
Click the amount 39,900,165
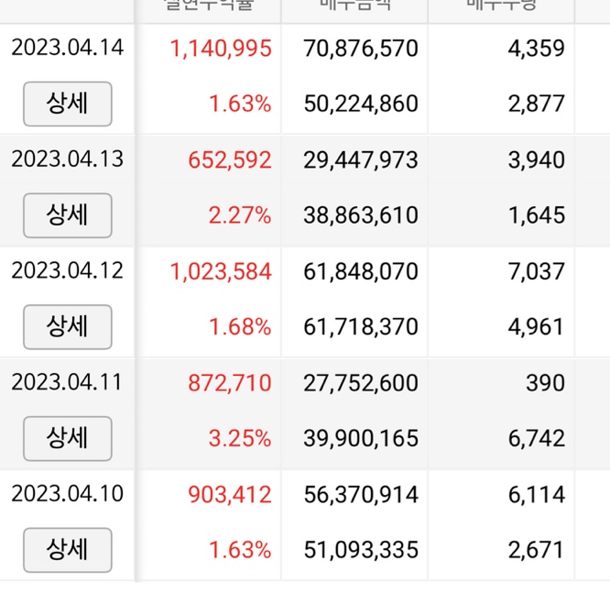360,439
